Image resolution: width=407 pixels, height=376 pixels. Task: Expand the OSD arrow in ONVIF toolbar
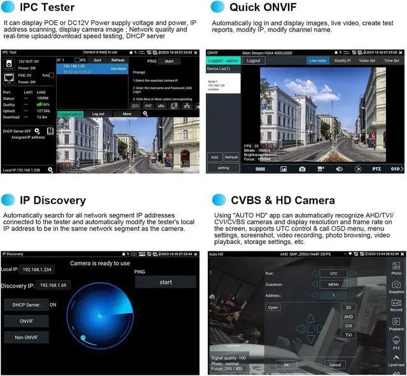[397, 169]
